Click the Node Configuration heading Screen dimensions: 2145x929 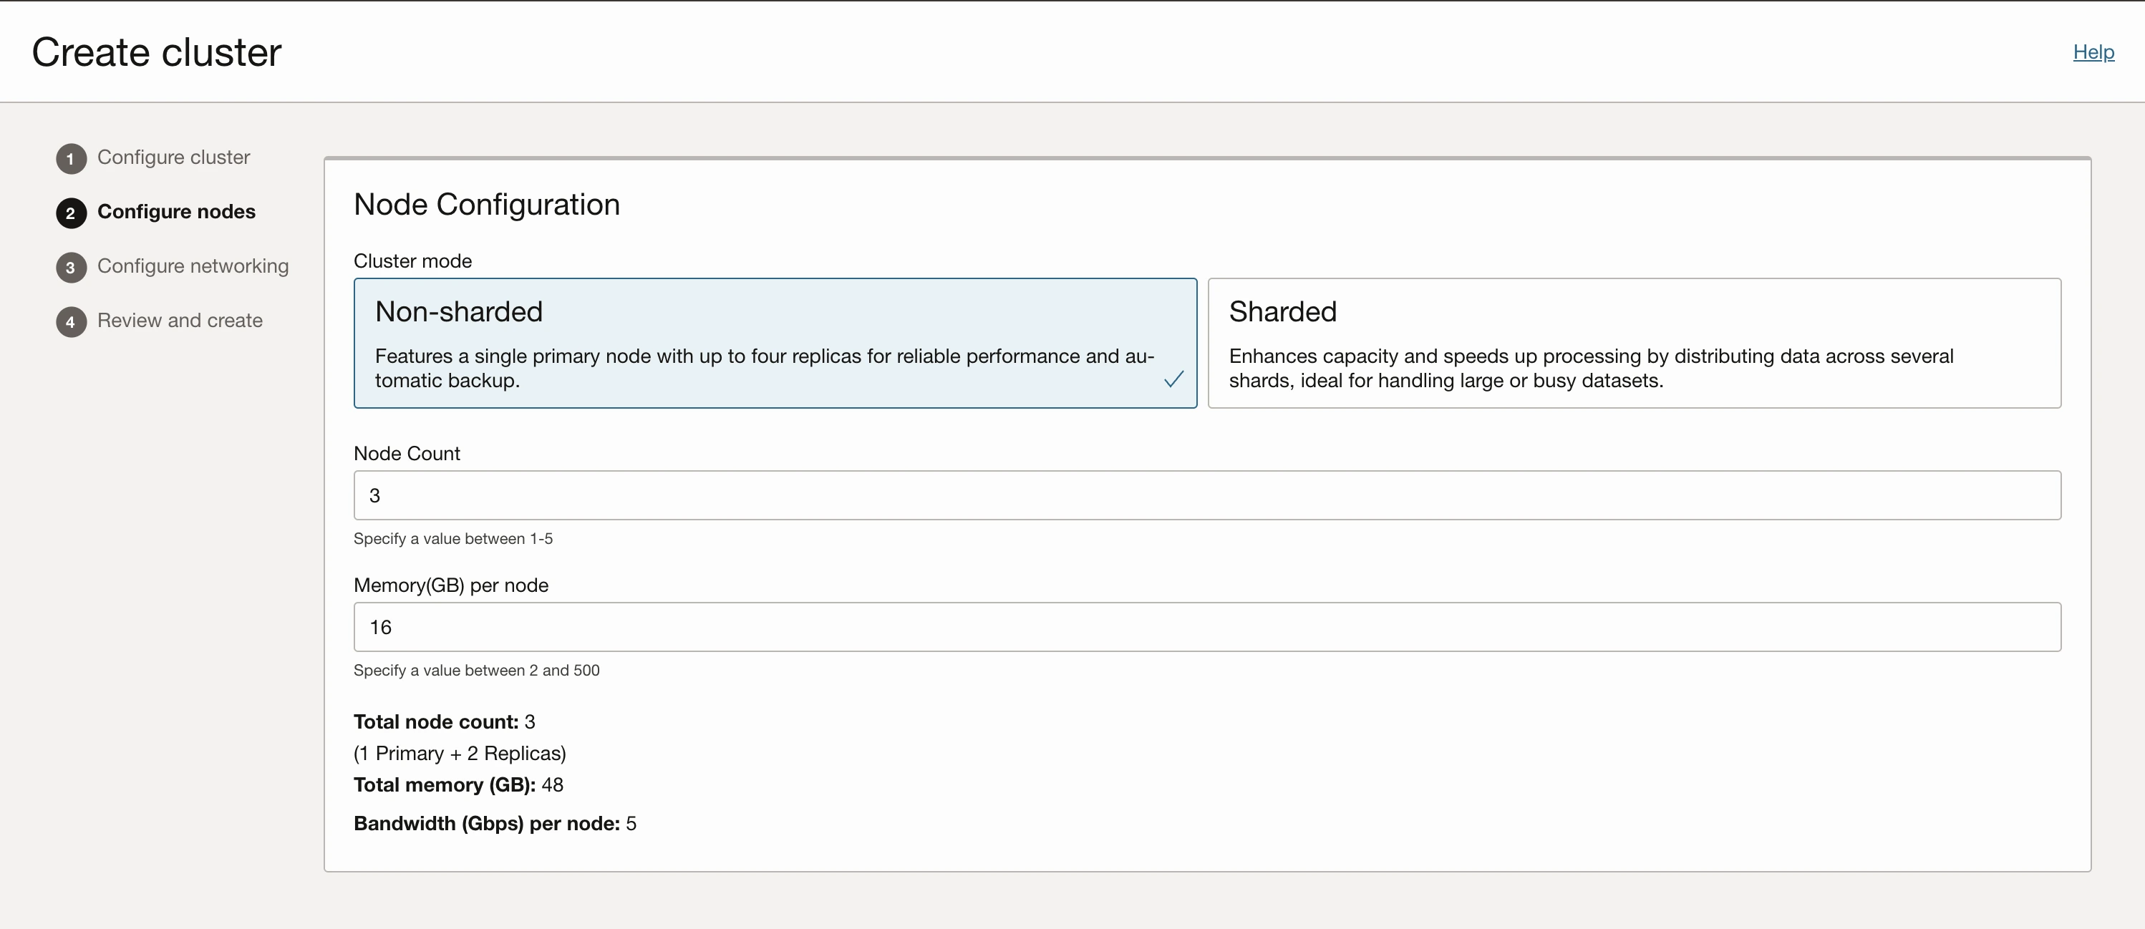[x=486, y=204]
